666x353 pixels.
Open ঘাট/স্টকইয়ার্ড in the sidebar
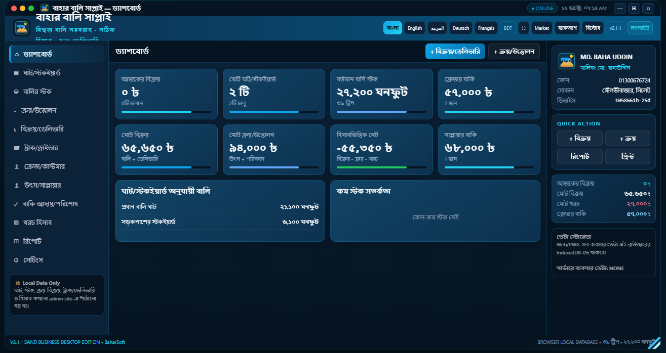point(57,73)
